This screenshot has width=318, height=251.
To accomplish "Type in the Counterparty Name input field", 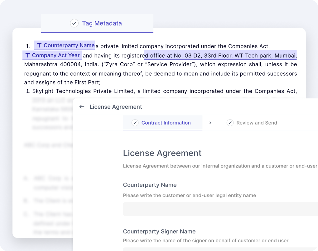I will click(220, 209).
